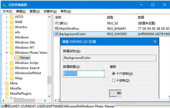This screenshot has height=108, width=170.
Task: Click the REG_BINARY type cell
Action: 117,28
